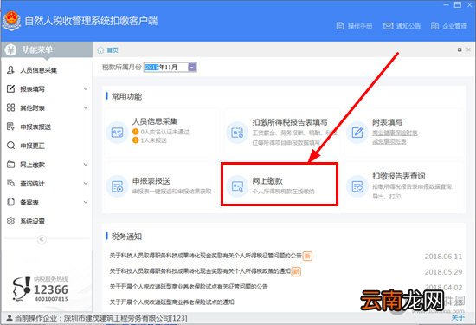Click the 报表填写 pencil icon in sidebar
Screen dimensions: 476x325
[10, 88]
